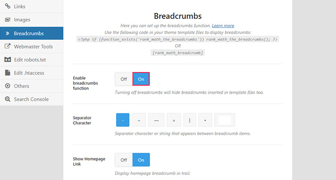The image size is (336, 180).
Task: Click the Edit robots.txt icon
Action: tap(8, 59)
